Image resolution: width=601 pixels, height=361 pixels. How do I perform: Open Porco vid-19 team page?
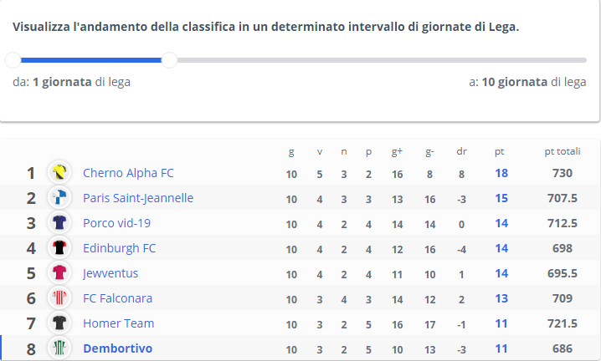click(117, 223)
